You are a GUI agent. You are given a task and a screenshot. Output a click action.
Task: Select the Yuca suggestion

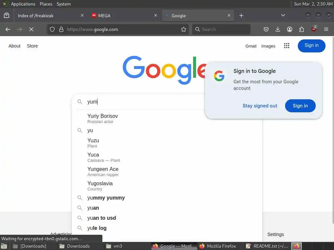click(x=167, y=157)
